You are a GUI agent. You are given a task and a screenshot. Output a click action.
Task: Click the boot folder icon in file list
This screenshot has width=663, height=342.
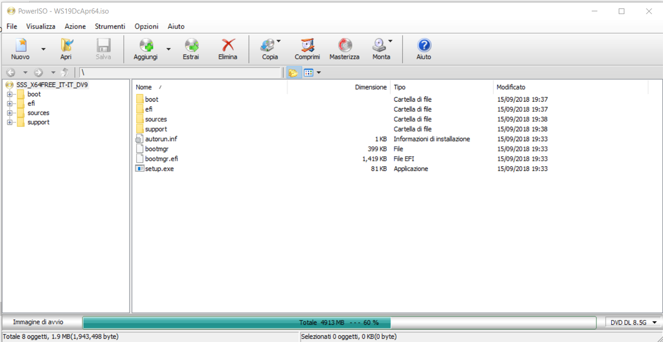coord(140,99)
